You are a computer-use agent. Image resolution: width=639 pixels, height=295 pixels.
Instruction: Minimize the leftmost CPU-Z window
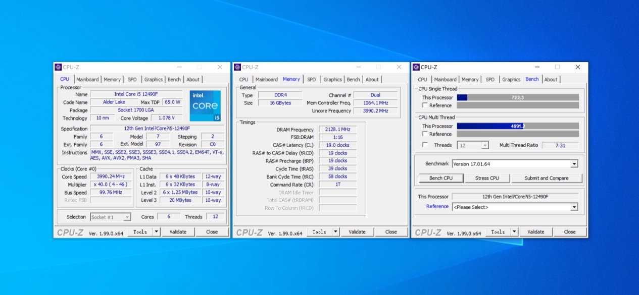click(179, 67)
